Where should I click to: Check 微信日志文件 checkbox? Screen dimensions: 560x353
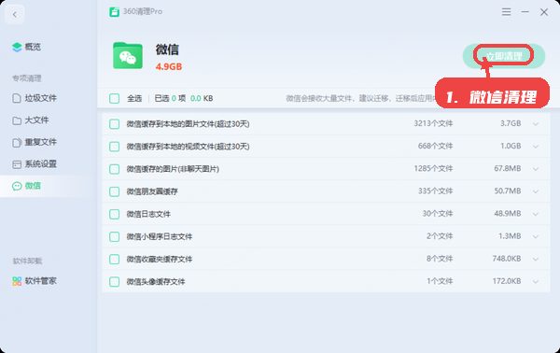tap(114, 214)
